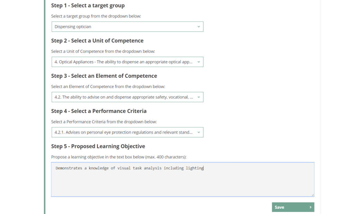This screenshot has width=354, height=214.
Task: Click the 'Select a Performance Criteria from the dropdown' label
Action: [104, 121]
